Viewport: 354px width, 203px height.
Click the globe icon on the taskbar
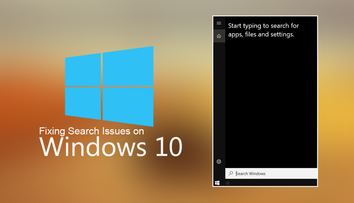pyautogui.click(x=228, y=183)
